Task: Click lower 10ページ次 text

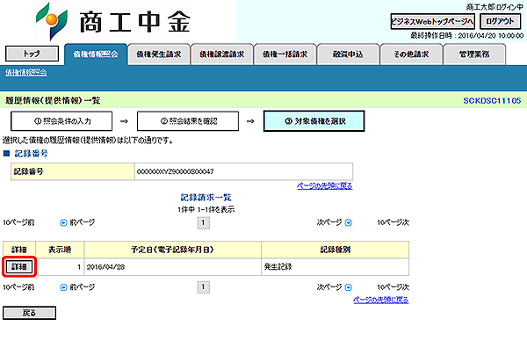Action: (393, 287)
